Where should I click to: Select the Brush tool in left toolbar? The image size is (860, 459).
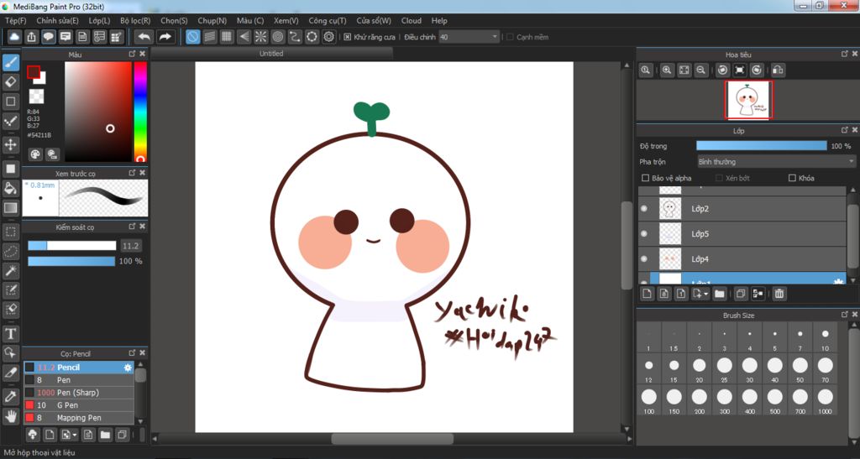click(10, 62)
